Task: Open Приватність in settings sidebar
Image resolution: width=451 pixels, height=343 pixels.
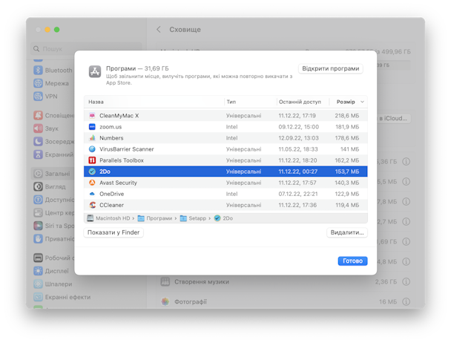Action: click(x=53, y=239)
